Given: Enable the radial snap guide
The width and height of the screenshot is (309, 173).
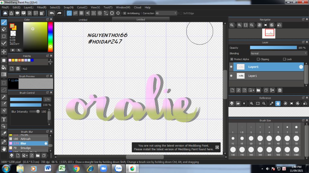Looking at the screenshot, I should (x=94, y=13).
